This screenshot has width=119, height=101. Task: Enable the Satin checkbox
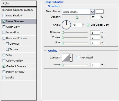click(4, 55)
